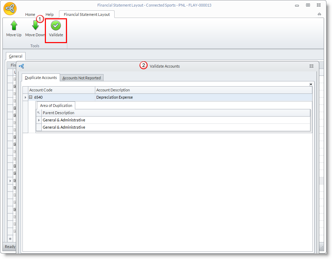Viewport: 332px width, 259px height.
Task: Close the Validate Accounts dialog
Action: 311,66
